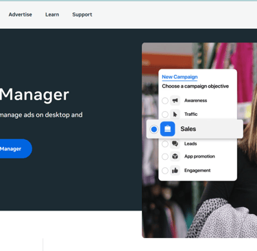257x251 pixels.
Task: Select the Awareness radio button
Action: (x=165, y=101)
